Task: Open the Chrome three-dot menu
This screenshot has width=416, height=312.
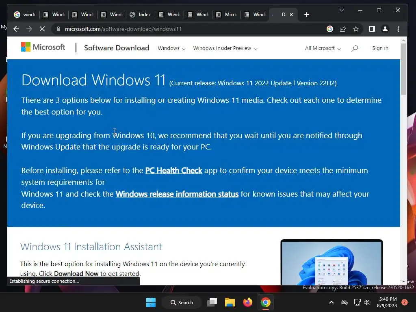Action: [x=398, y=29]
